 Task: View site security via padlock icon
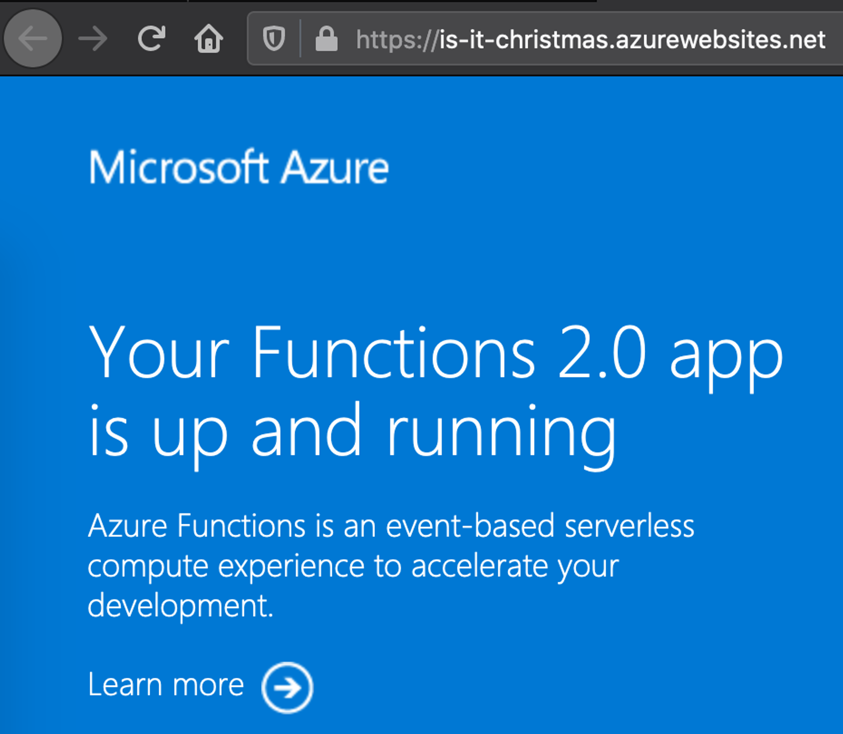[326, 39]
